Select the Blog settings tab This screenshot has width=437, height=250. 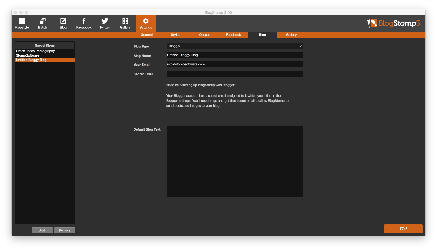tap(262, 35)
